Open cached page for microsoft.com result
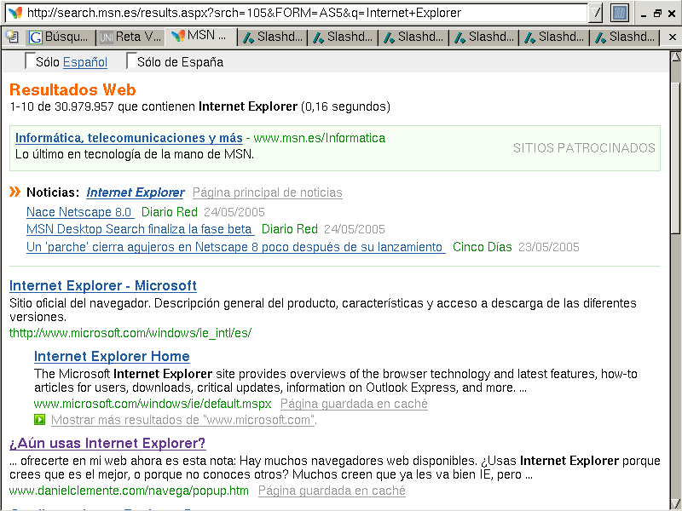 click(x=354, y=404)
